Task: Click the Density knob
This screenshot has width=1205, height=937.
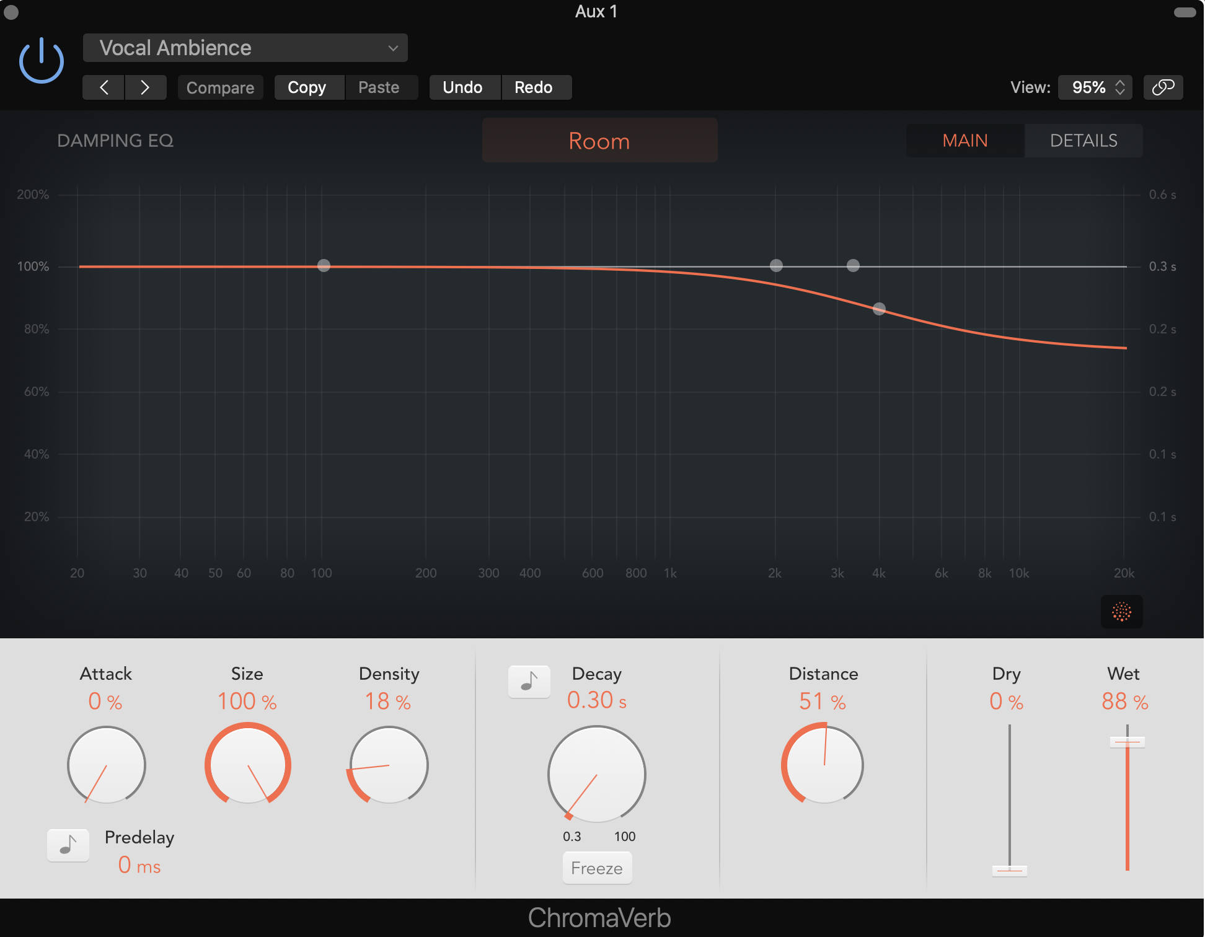Action: tap(389, 765)
